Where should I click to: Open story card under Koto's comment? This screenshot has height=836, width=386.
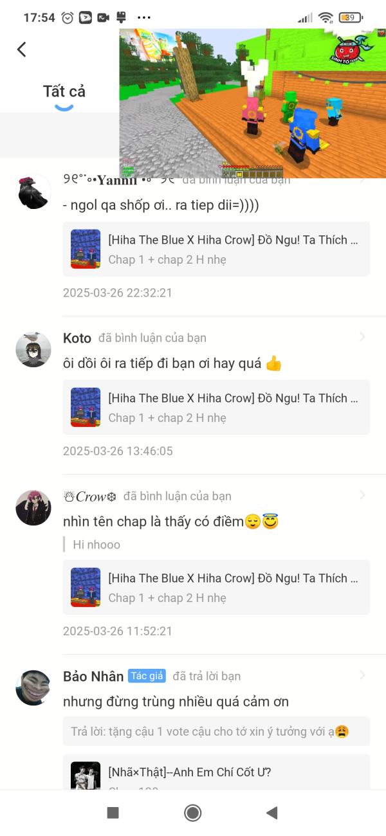pos(217,407)
